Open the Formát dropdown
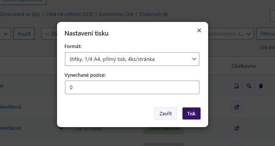275x146 pixels. tap(132, 59)
